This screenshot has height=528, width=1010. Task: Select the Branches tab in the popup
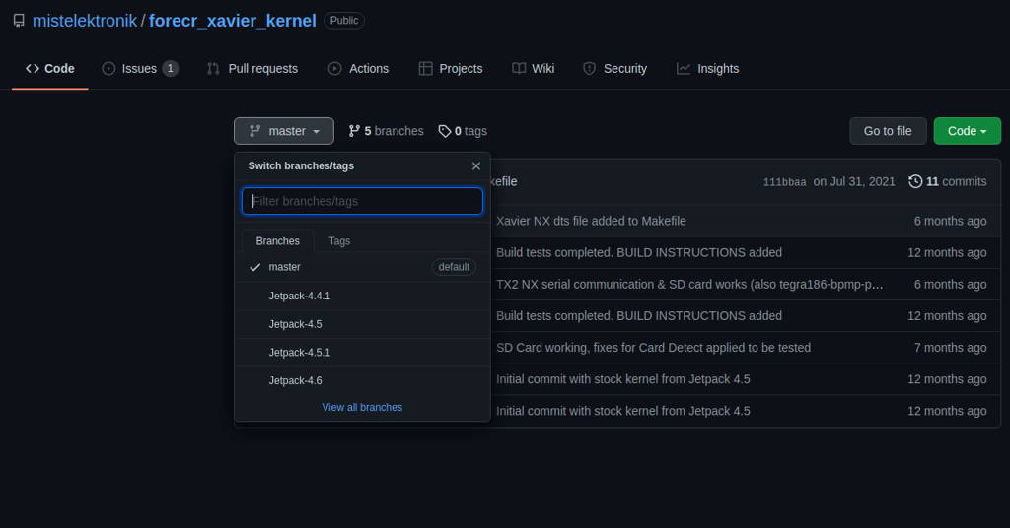pyautogui.click(x=277, y=241)
